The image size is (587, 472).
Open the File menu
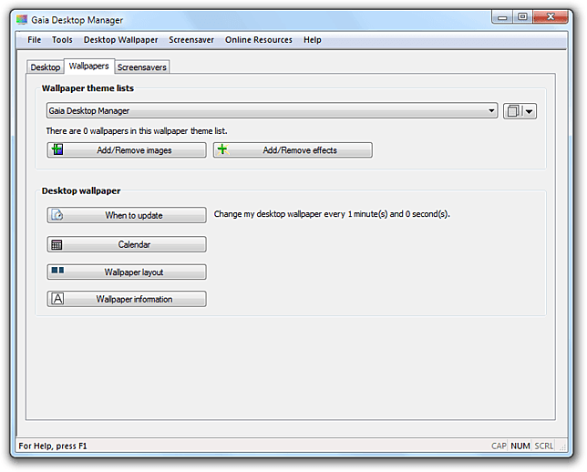tap(34, 40)
